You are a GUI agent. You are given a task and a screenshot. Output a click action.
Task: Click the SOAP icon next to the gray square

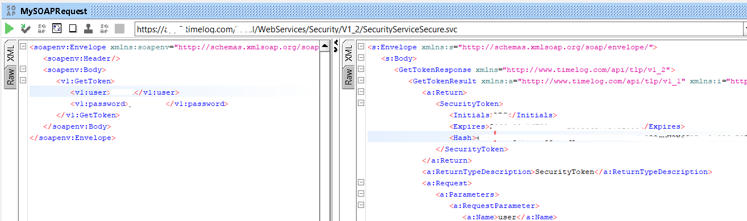click(x=105, y=28)
